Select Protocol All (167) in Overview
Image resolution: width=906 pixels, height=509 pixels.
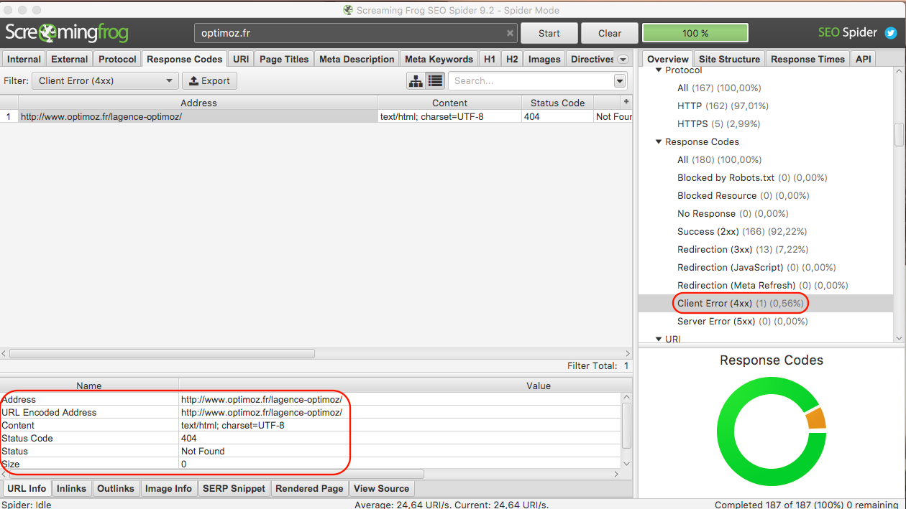coord(719,88)
